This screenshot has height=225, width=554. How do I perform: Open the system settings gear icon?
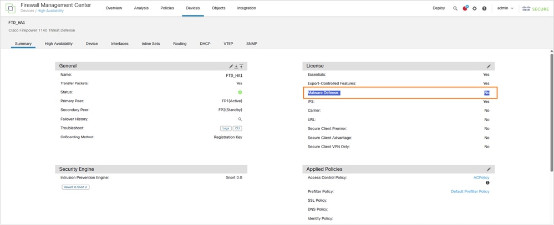[475, 8]
